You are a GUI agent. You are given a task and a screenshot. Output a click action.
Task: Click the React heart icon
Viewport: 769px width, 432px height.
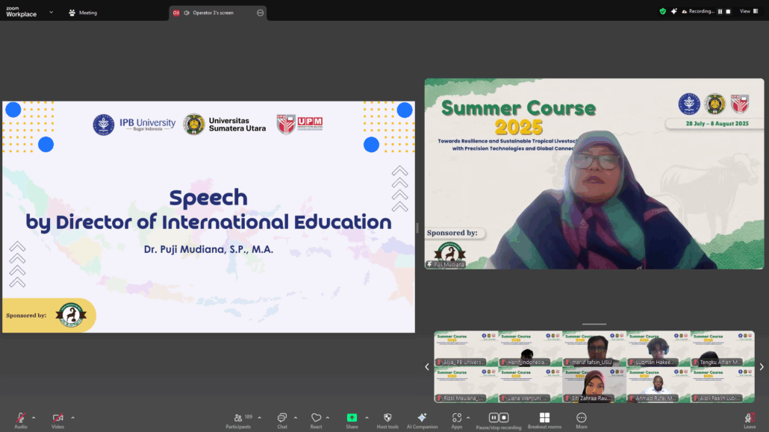(x=316, y=418)
